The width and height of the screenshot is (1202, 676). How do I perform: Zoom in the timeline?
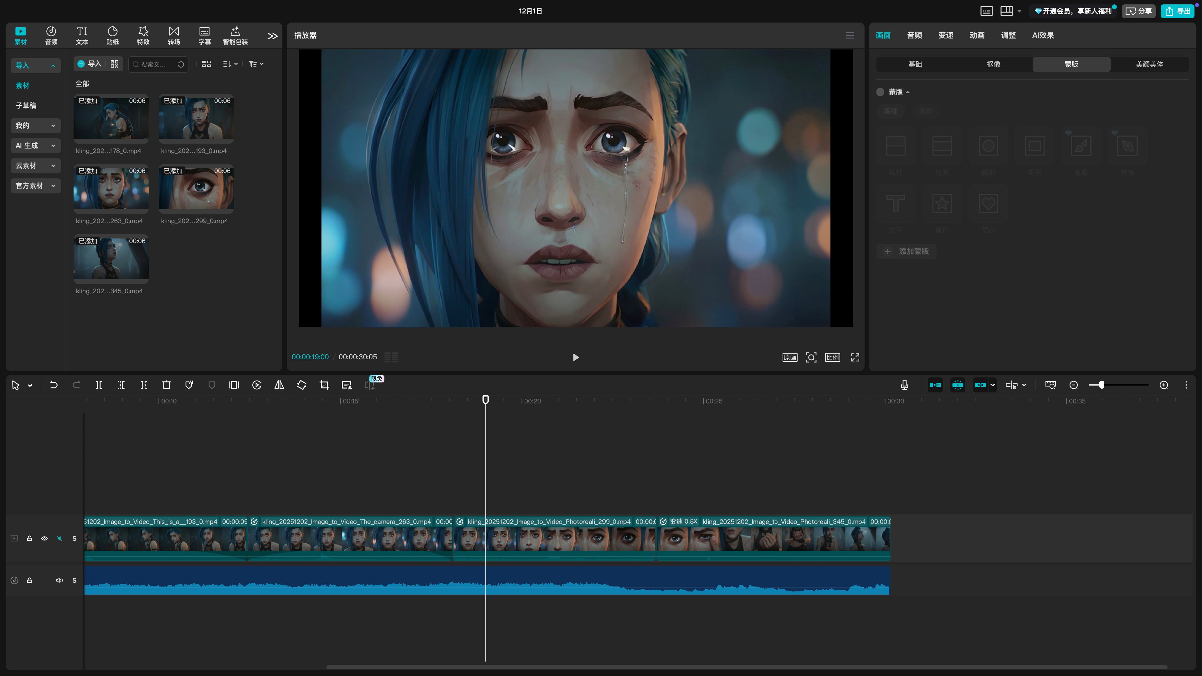pos(1164,385)
